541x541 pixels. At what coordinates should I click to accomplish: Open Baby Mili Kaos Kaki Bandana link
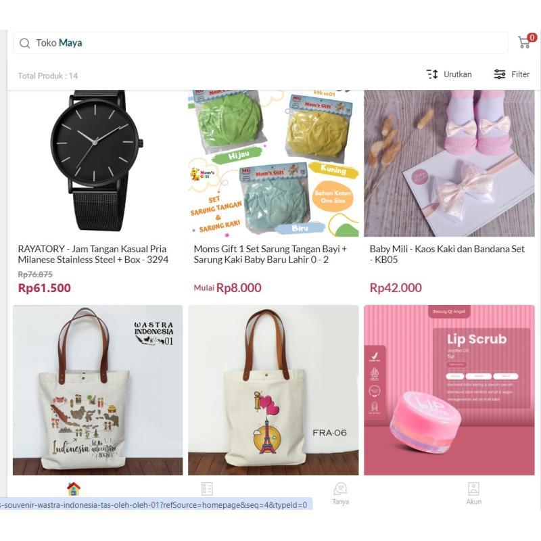[447, 254]
